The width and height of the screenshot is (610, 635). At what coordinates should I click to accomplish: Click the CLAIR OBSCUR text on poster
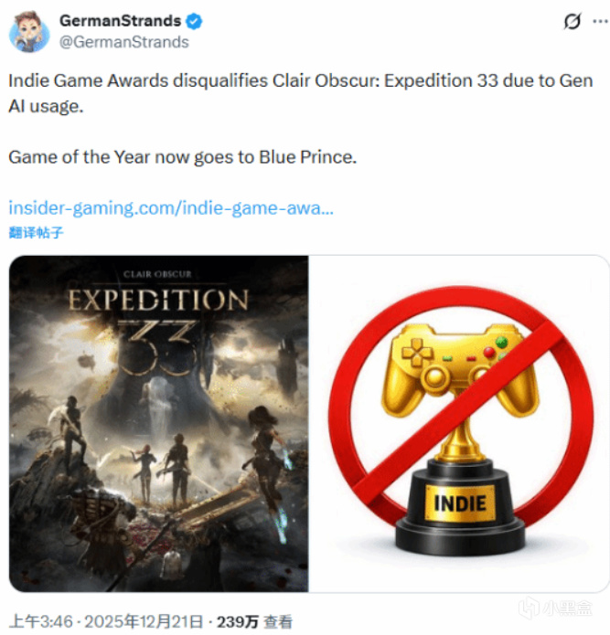pos(157,274)
